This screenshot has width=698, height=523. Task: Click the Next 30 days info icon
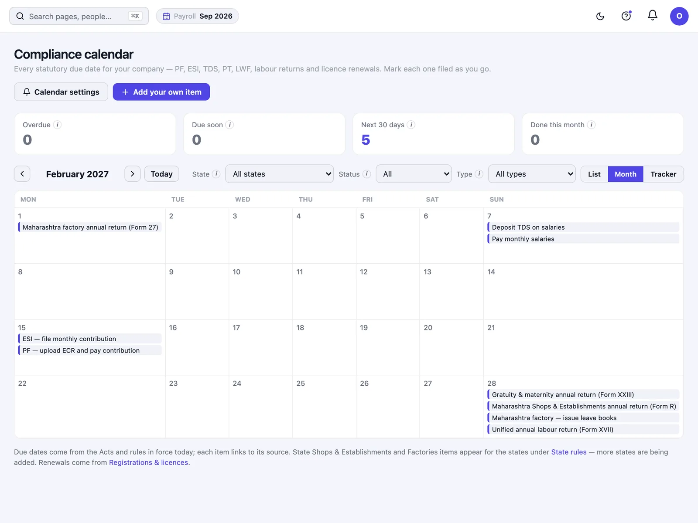tap(411, 125)
